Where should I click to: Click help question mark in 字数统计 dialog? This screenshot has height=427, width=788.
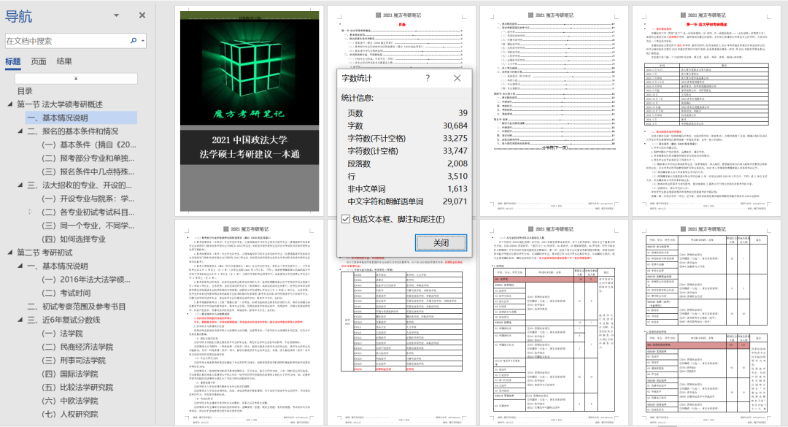[428, 78]
